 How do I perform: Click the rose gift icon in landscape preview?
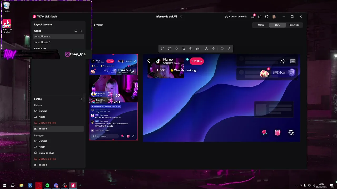click(x=264, y=133)
